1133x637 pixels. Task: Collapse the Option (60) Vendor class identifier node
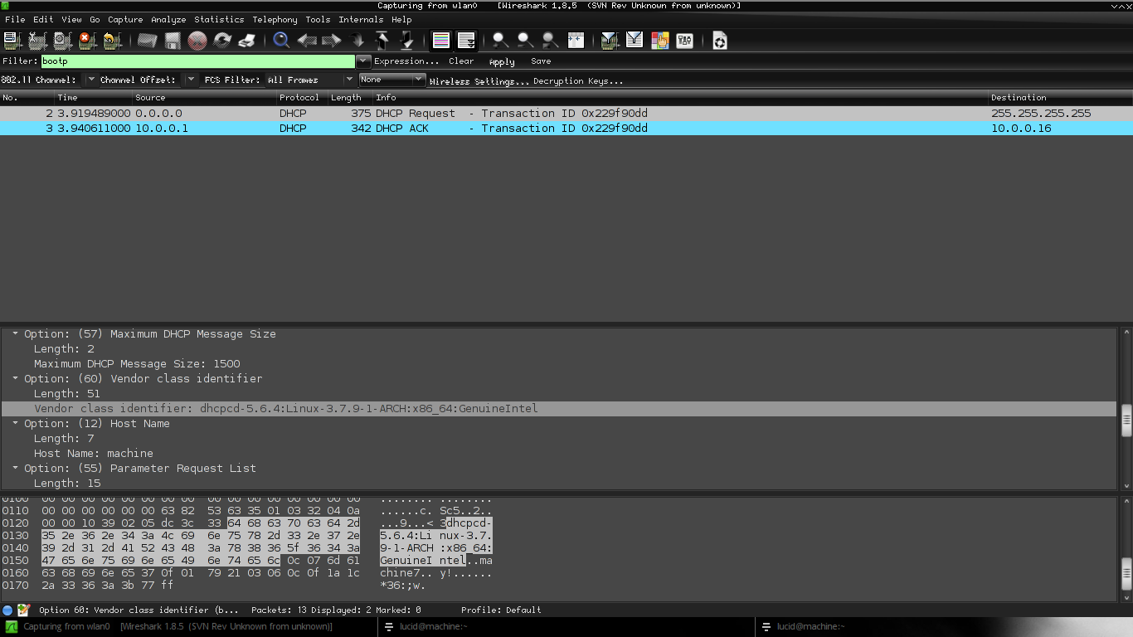tap(16, 379)
